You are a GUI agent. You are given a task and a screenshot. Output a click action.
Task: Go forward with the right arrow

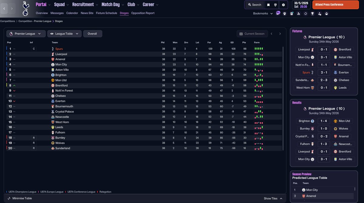[x=12, y=8]
